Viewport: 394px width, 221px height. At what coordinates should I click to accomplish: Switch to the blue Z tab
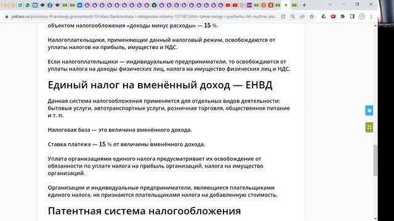pyautogui.click(x=50, y=5)
